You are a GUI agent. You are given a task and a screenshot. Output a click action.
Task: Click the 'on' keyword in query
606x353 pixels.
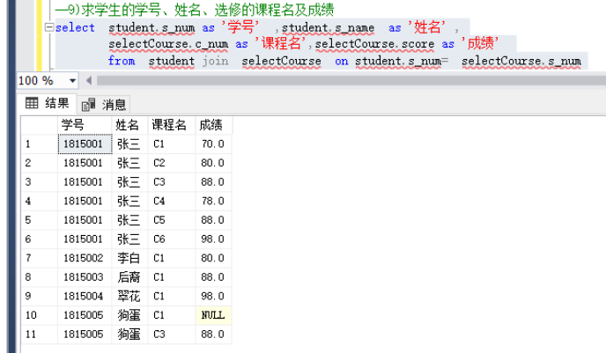click(341, 62)
